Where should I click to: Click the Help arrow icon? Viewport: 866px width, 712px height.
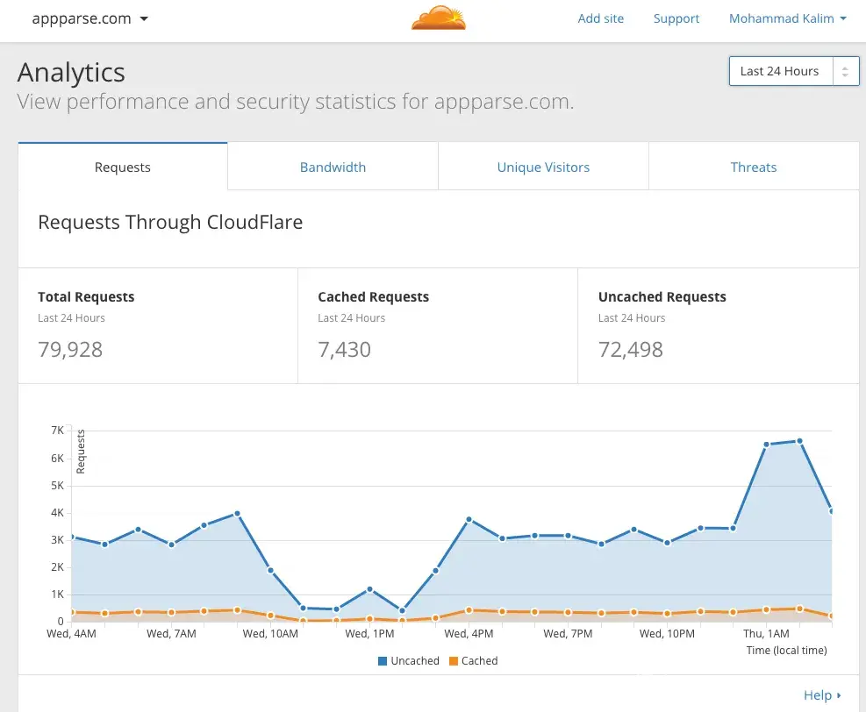(839, 695)
